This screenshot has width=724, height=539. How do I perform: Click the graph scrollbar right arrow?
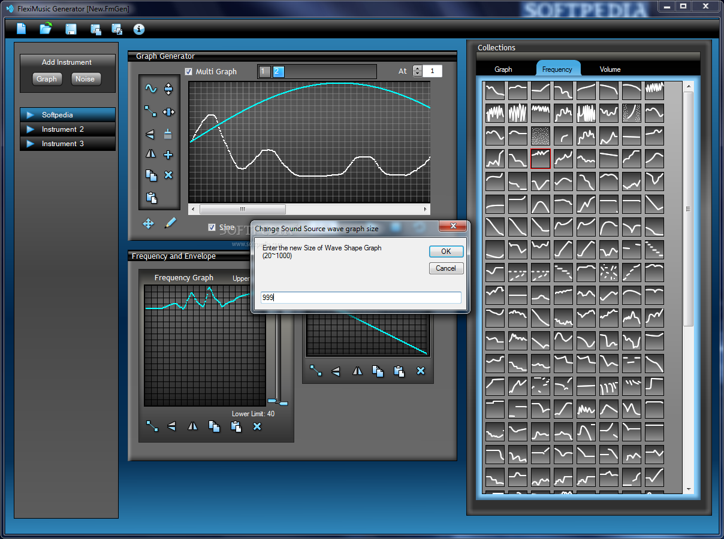click(x=426, y=209)
